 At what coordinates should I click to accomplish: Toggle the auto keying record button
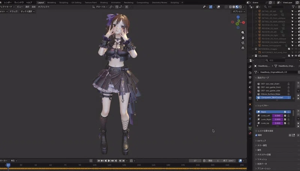(x=91, y=161)
